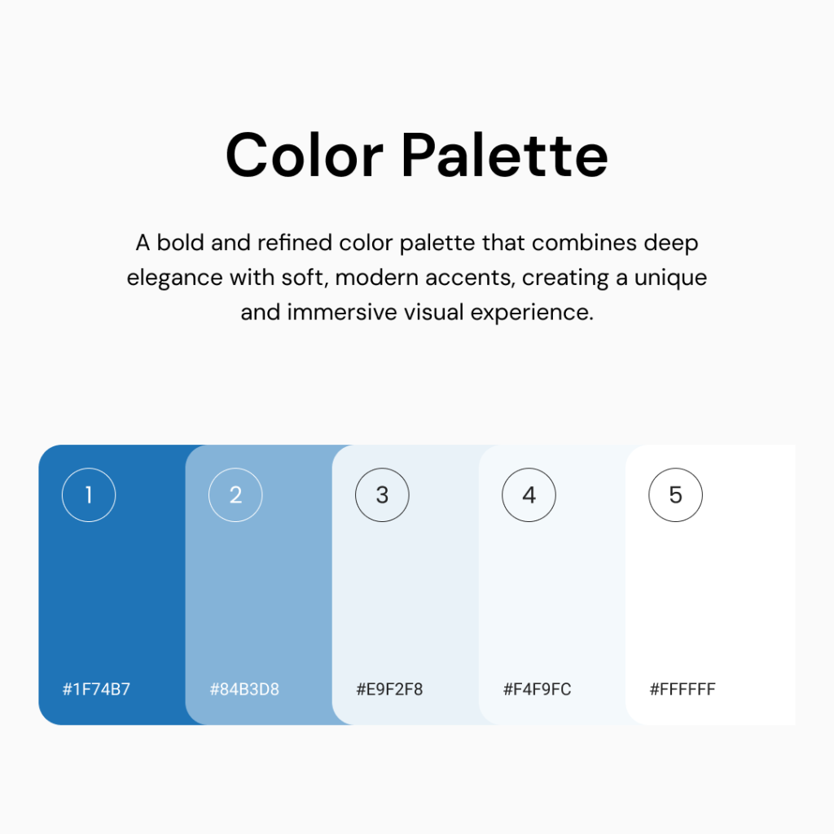Click the description line starting 'A bold'
Screen dimensions: 834x834
[x=416, y=243]
